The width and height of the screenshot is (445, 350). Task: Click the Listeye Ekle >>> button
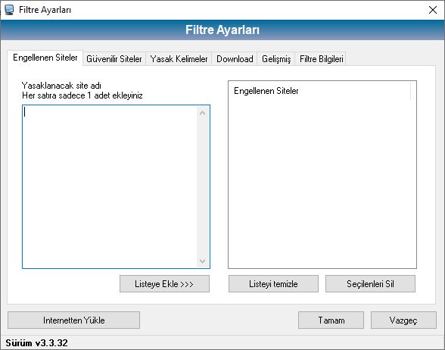click(x=164, y=284)
